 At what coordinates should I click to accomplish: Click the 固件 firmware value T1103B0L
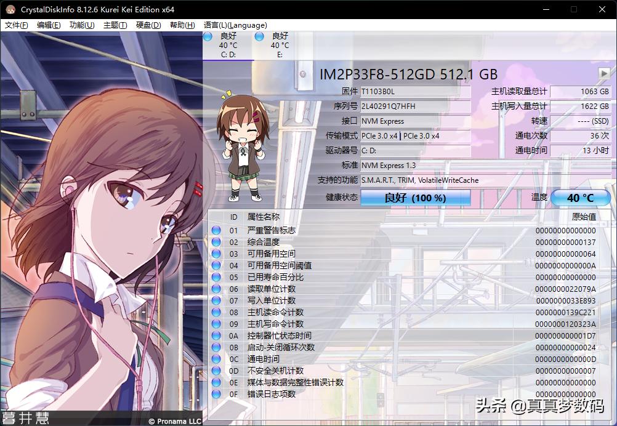pos(415,91)
